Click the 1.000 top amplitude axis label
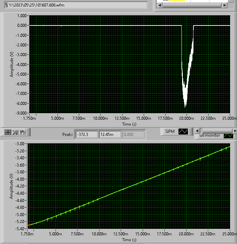237x244 pixels. 22,16
